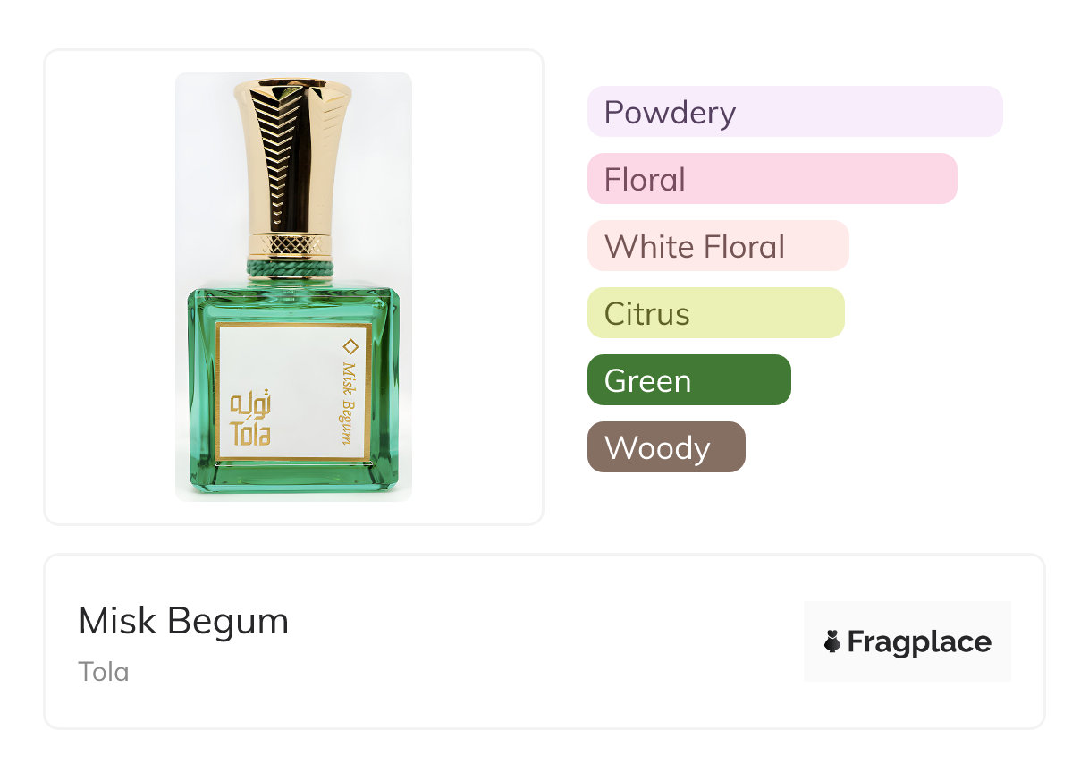The height and width of the screenshot is (773, 1089).
Task: Click the gold chevron-patterned bottle cap
Action: pos(291,152)
